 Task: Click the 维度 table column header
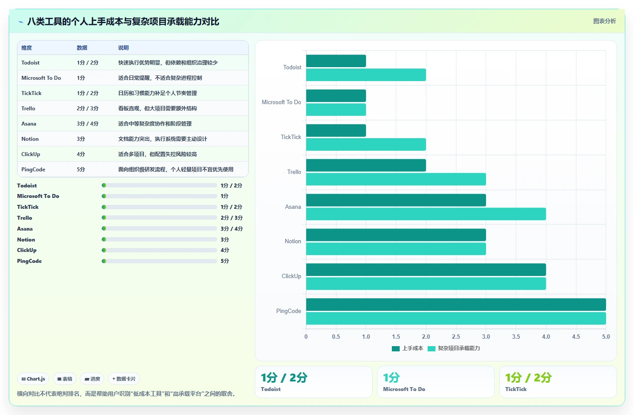pyautogui.click(x=27, y=48)
